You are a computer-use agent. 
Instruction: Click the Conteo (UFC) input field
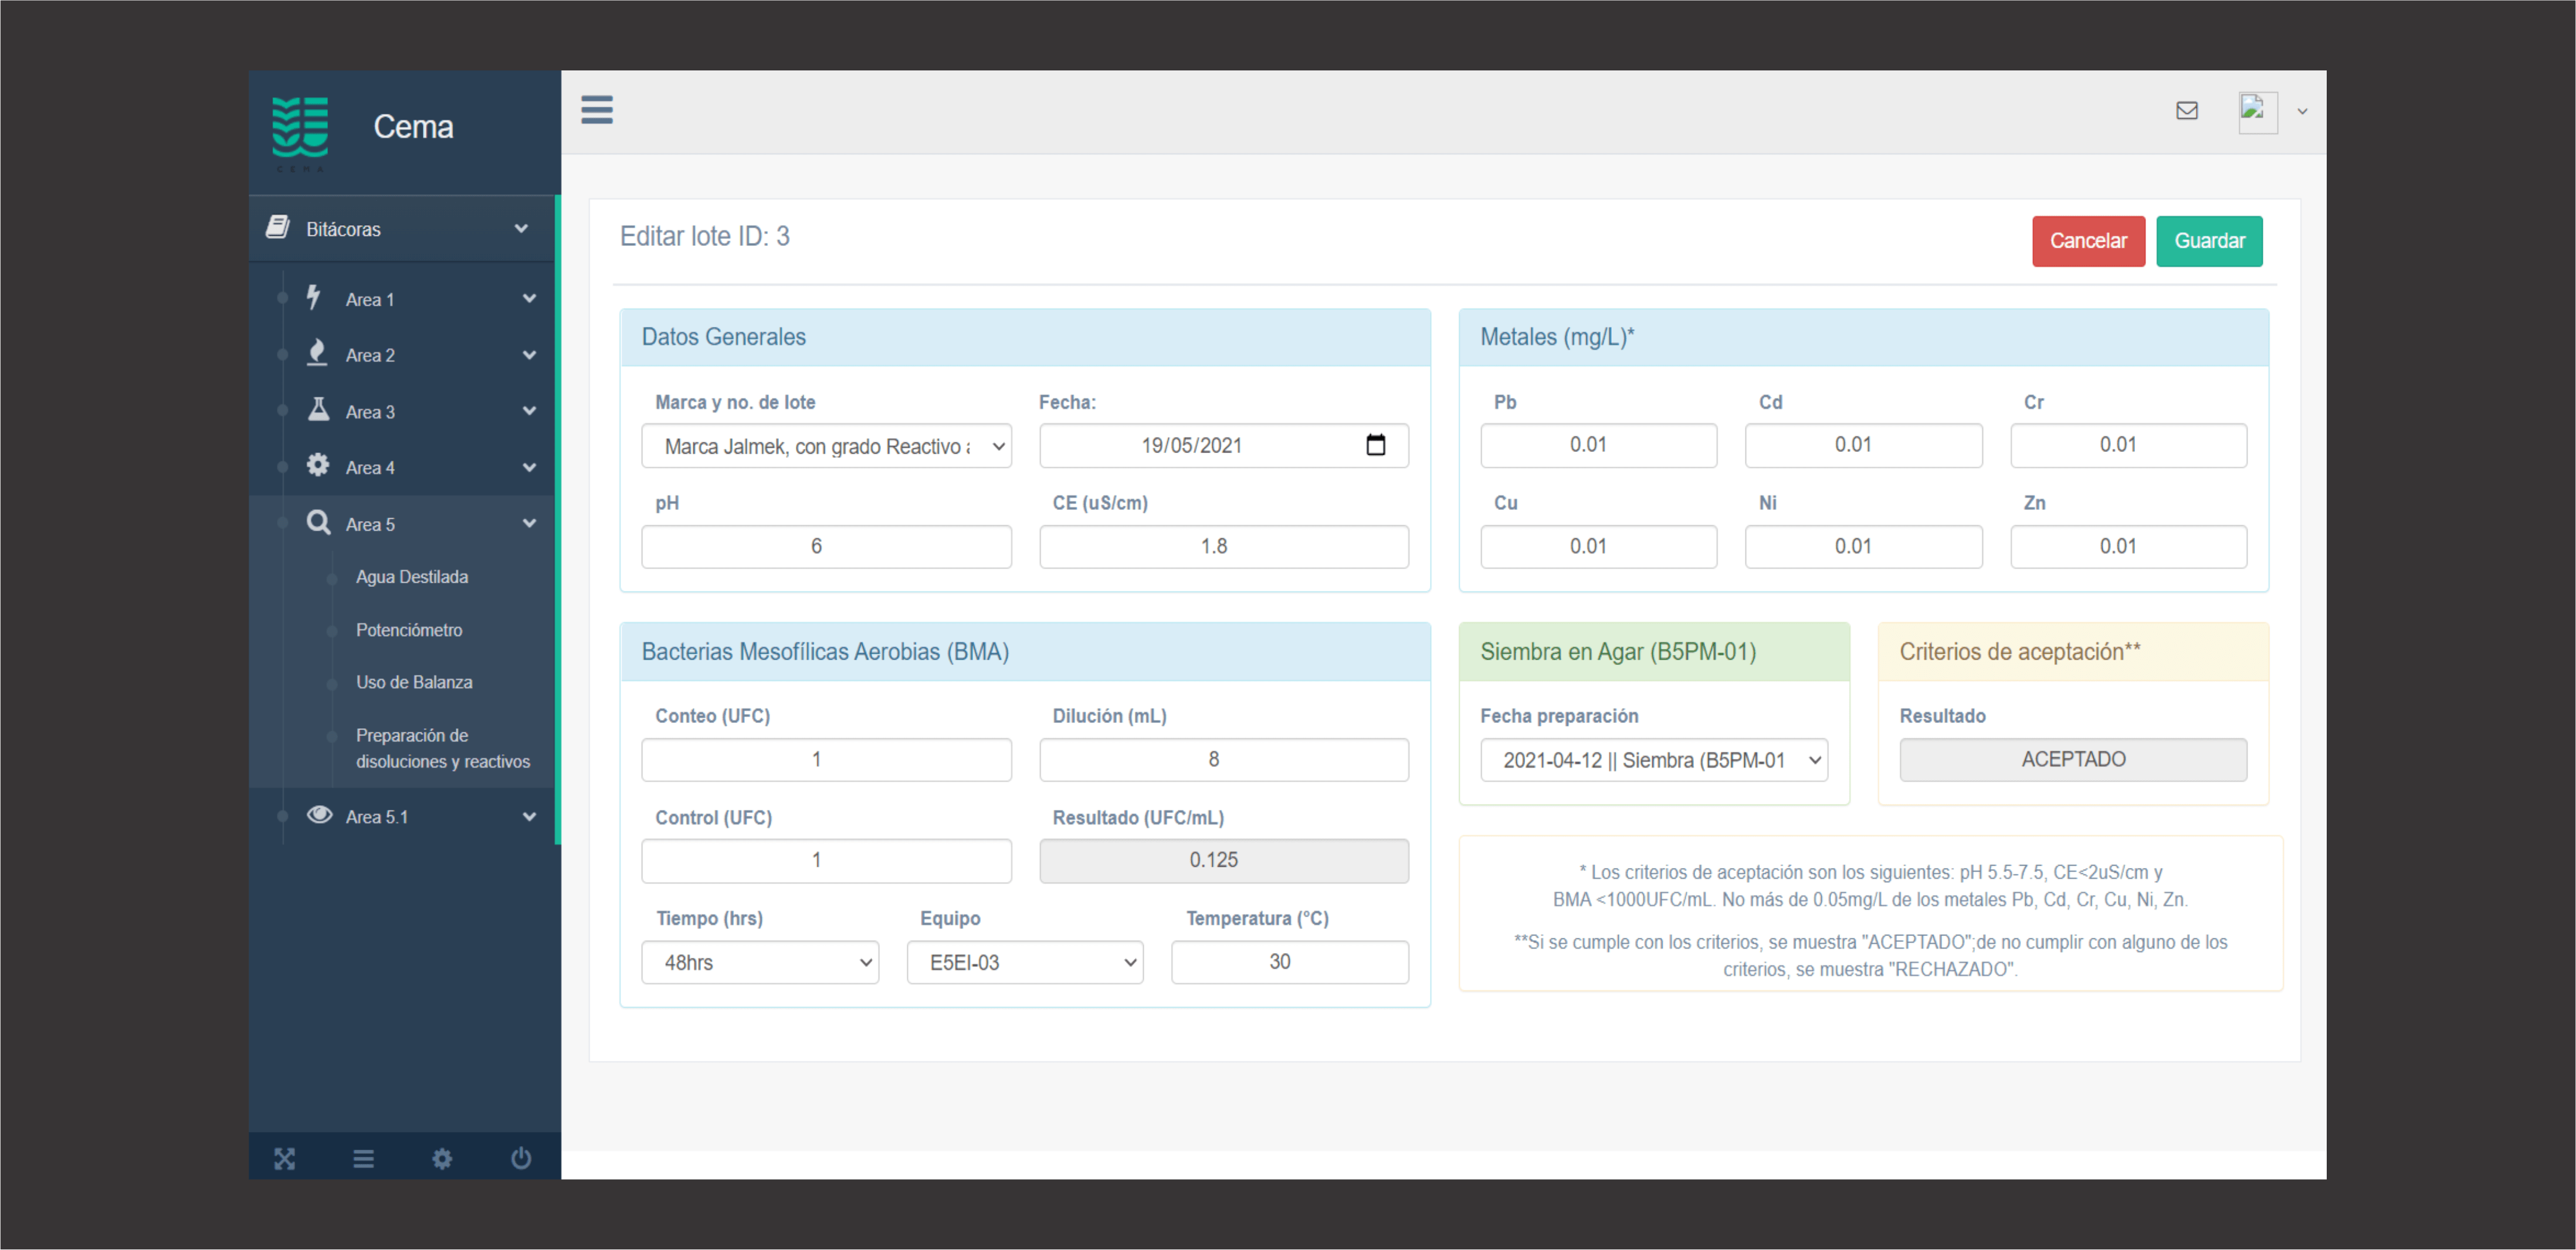click(826, 759)
